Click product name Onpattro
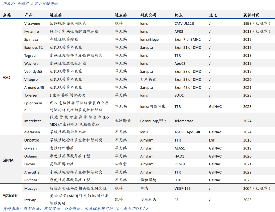 coord(32,140)
